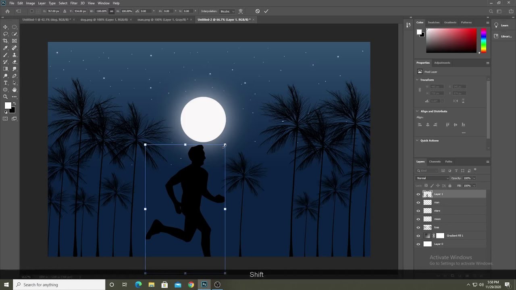Select the Quick Selection tool
This screenshot has height=290, width=516.
15,34
